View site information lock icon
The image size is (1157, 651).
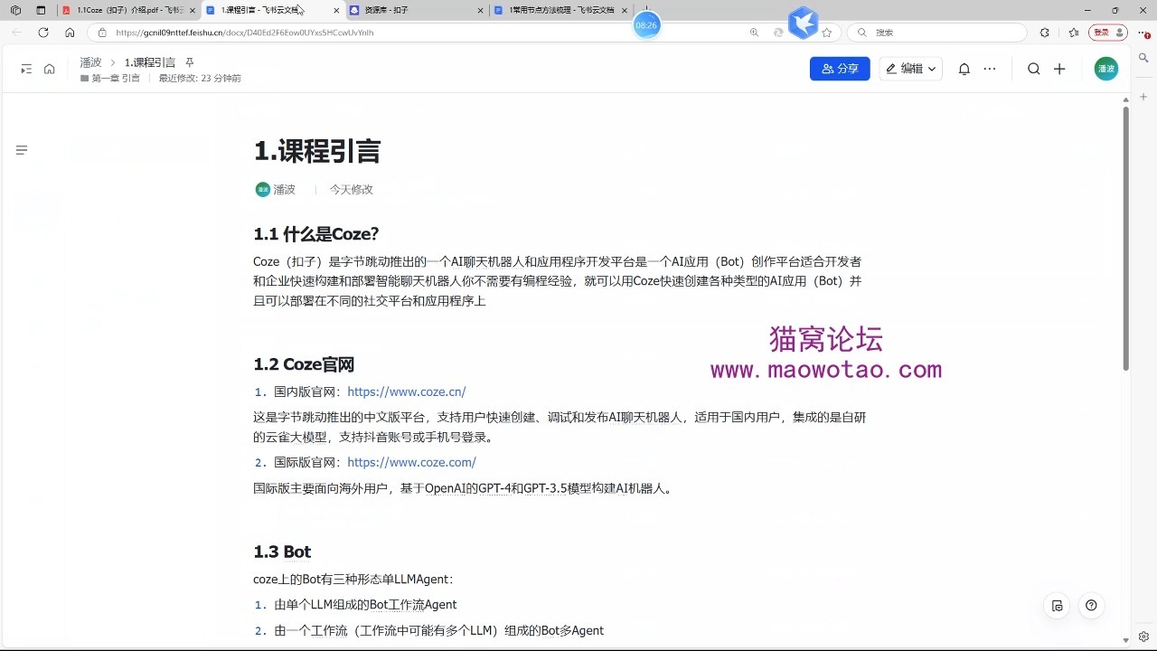point(102,33)
